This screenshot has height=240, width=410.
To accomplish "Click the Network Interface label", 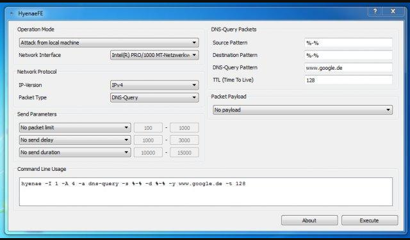I will (40, 55).
